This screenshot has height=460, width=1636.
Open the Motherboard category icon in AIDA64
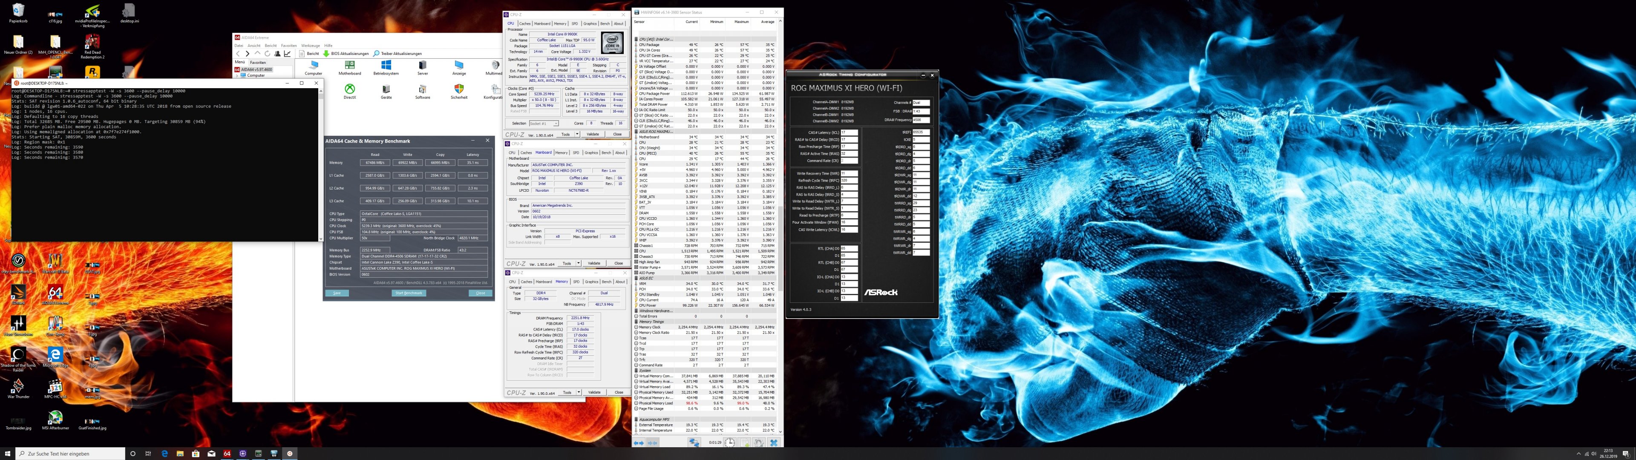(350, 68)
